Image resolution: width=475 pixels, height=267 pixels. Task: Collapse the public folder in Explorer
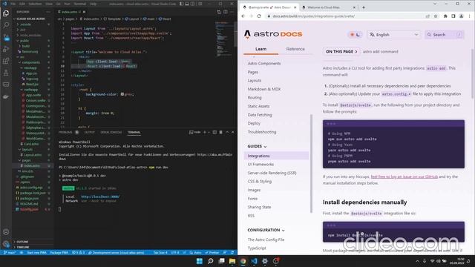tap(24, 41)
